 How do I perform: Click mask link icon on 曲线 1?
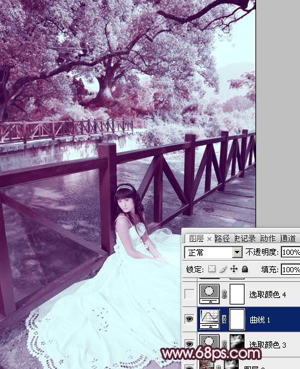coord(225,319)
